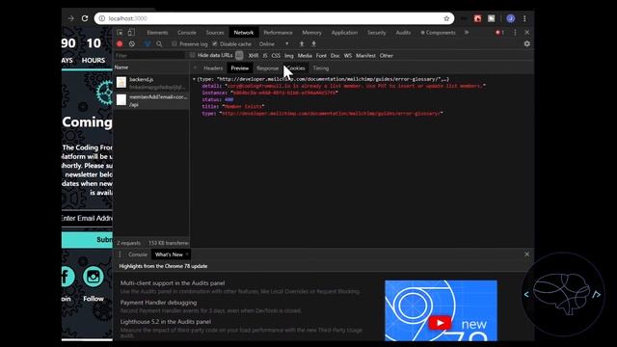
Task: Enable Preserve log checkbox
Action: tap(174, 44)
